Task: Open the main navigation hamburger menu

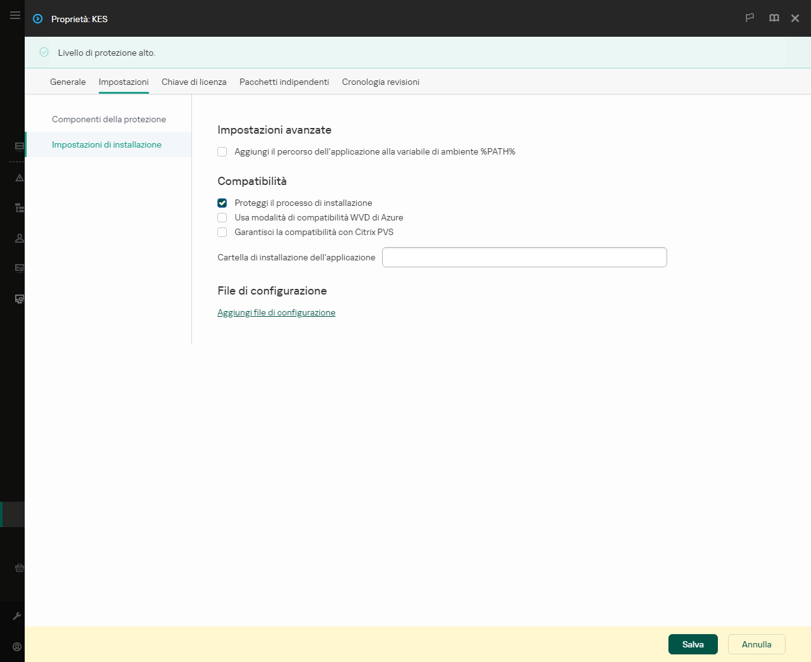Action: pos(15,15)
